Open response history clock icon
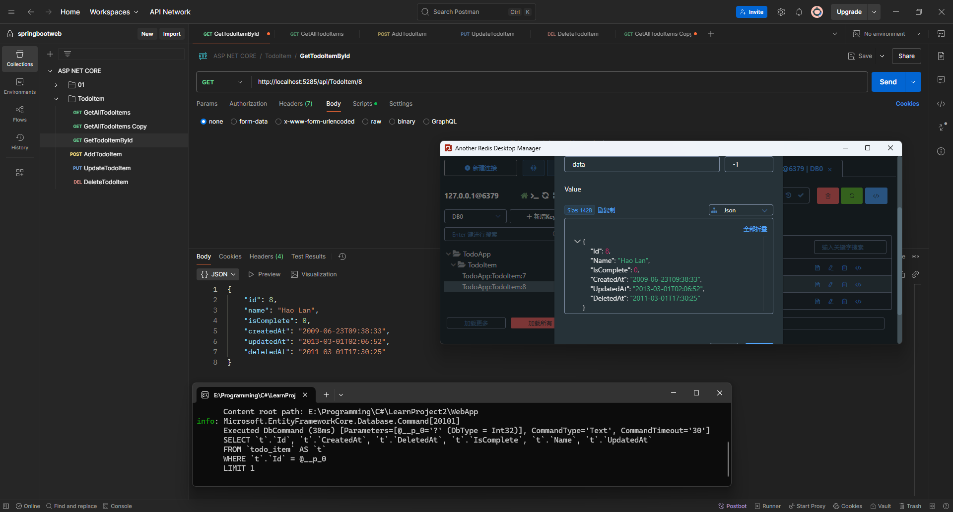This screenshot has width=953, height=512. coord(342,256)
